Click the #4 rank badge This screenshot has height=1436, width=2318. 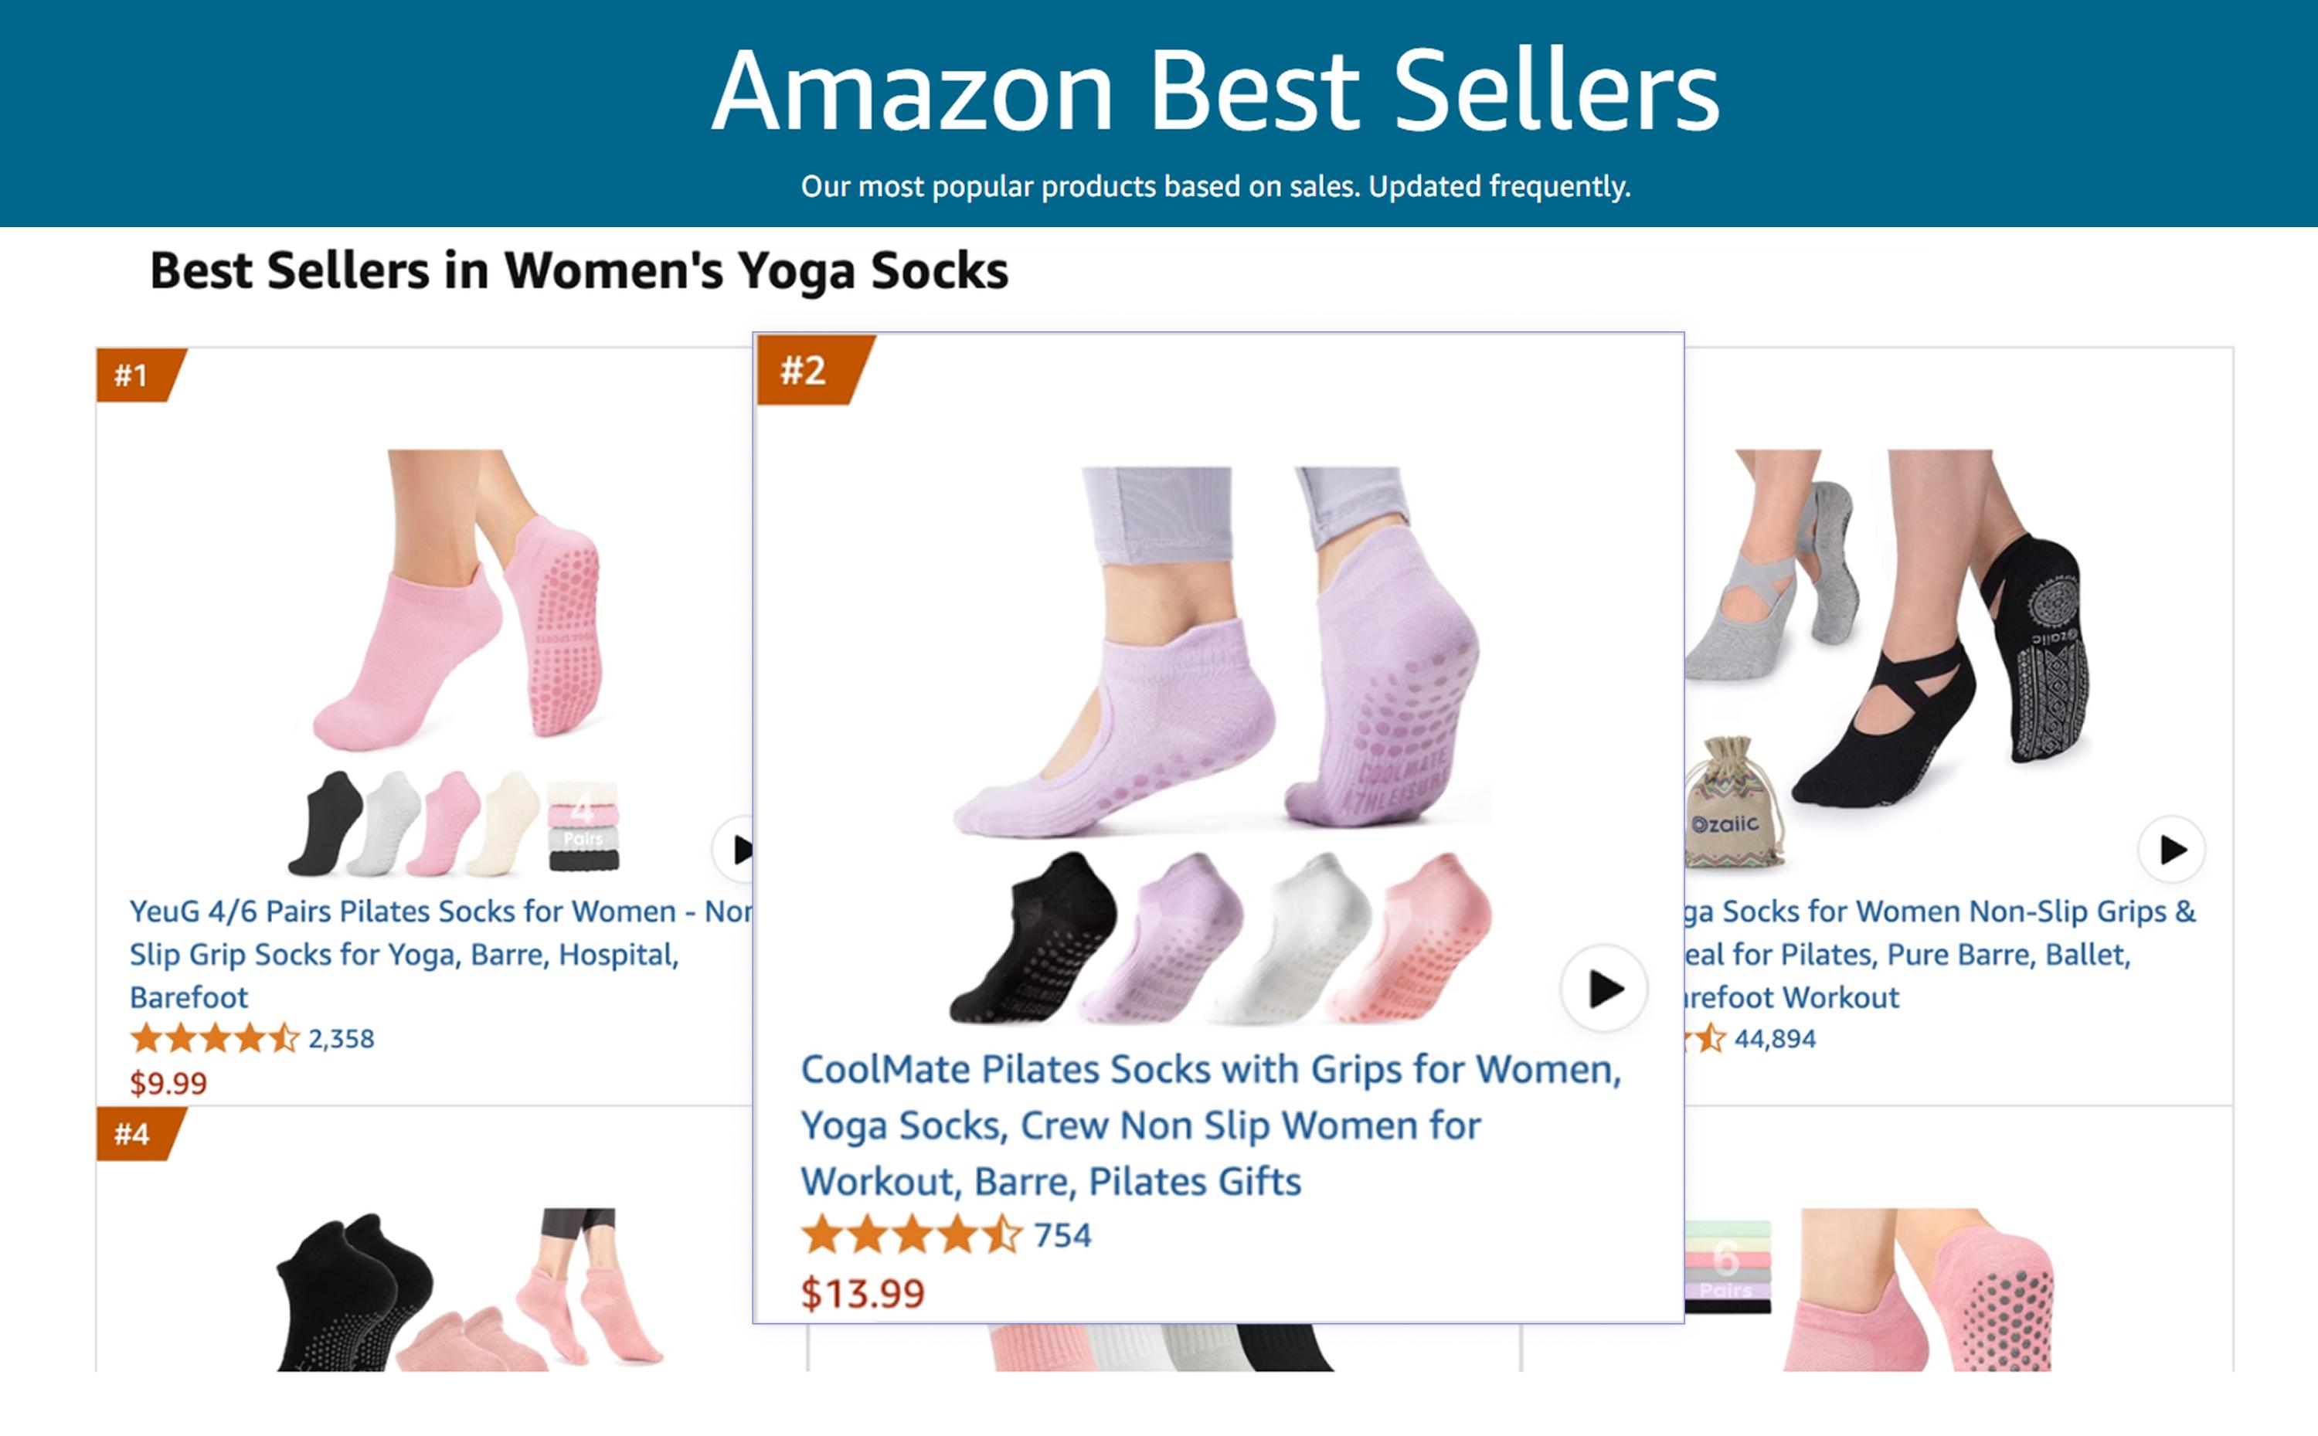[139, 1134]
